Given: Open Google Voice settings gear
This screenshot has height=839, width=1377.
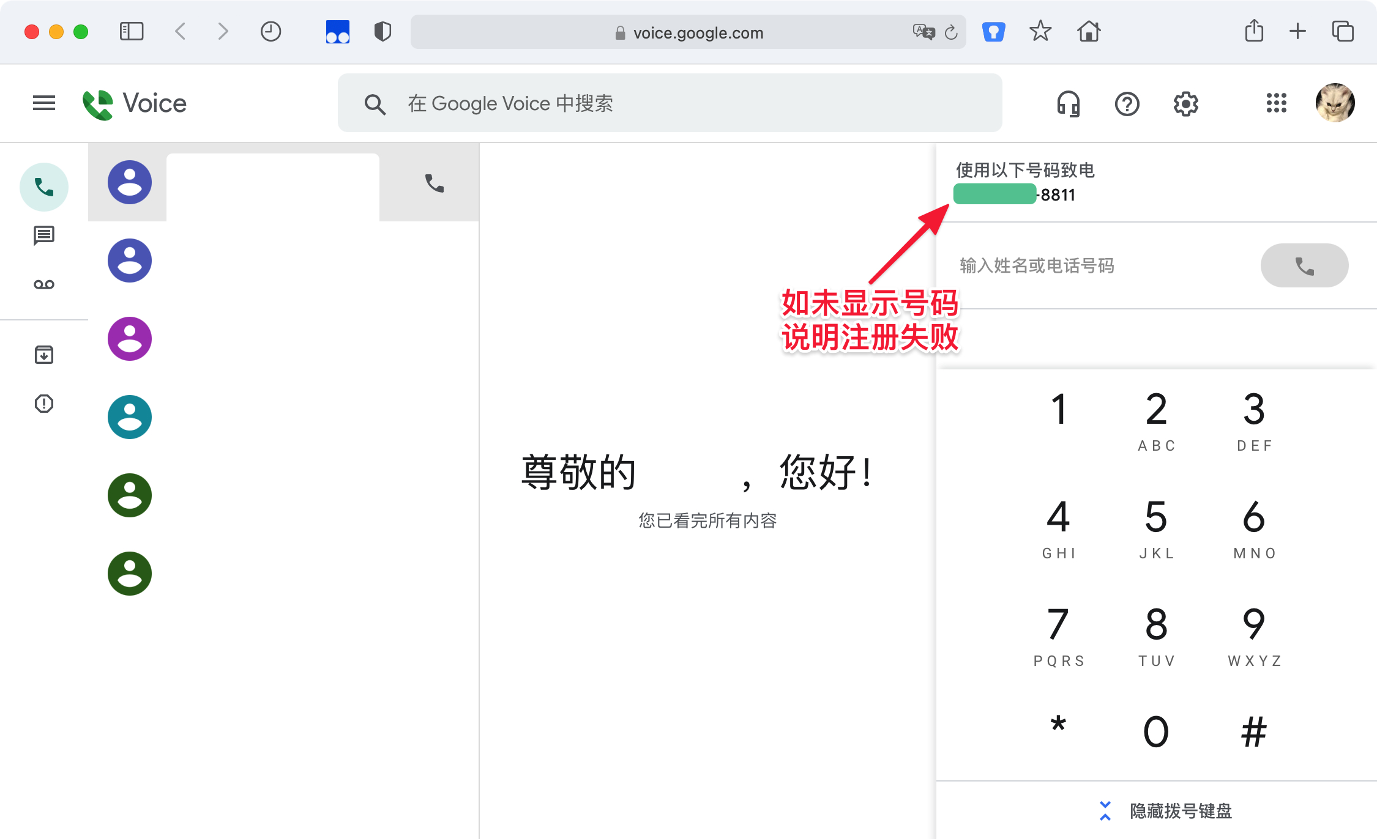Looking at the screenshot, I should 1185,103.
